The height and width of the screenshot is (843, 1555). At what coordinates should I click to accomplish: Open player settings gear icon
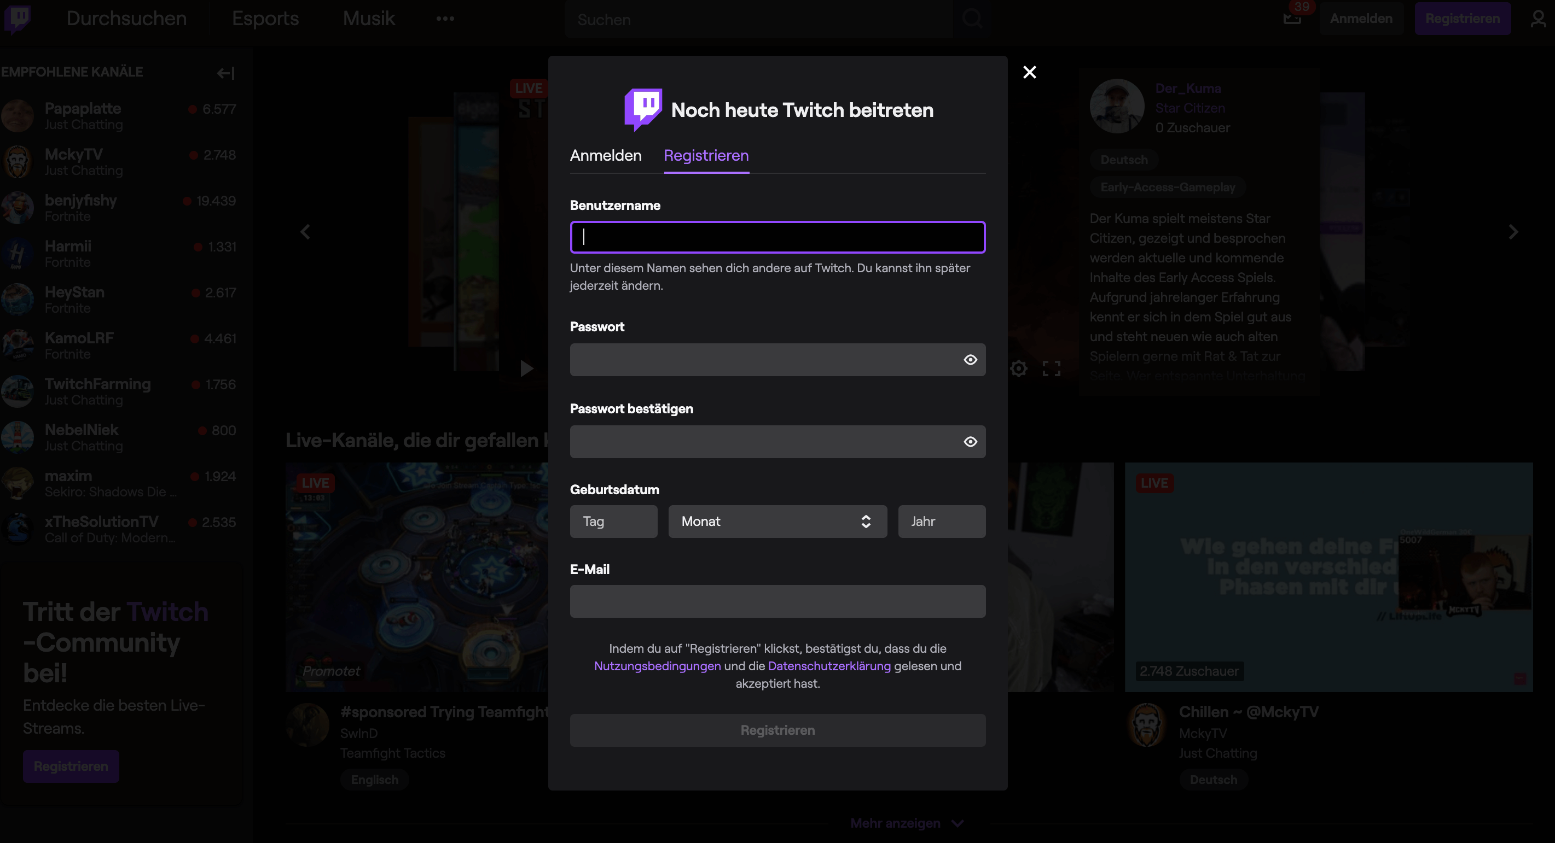click(1018, 368)
